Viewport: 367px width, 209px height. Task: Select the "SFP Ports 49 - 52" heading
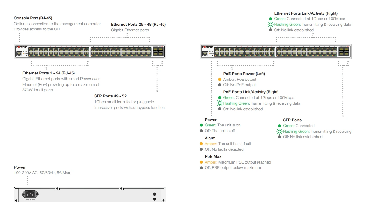pos(110,96)
